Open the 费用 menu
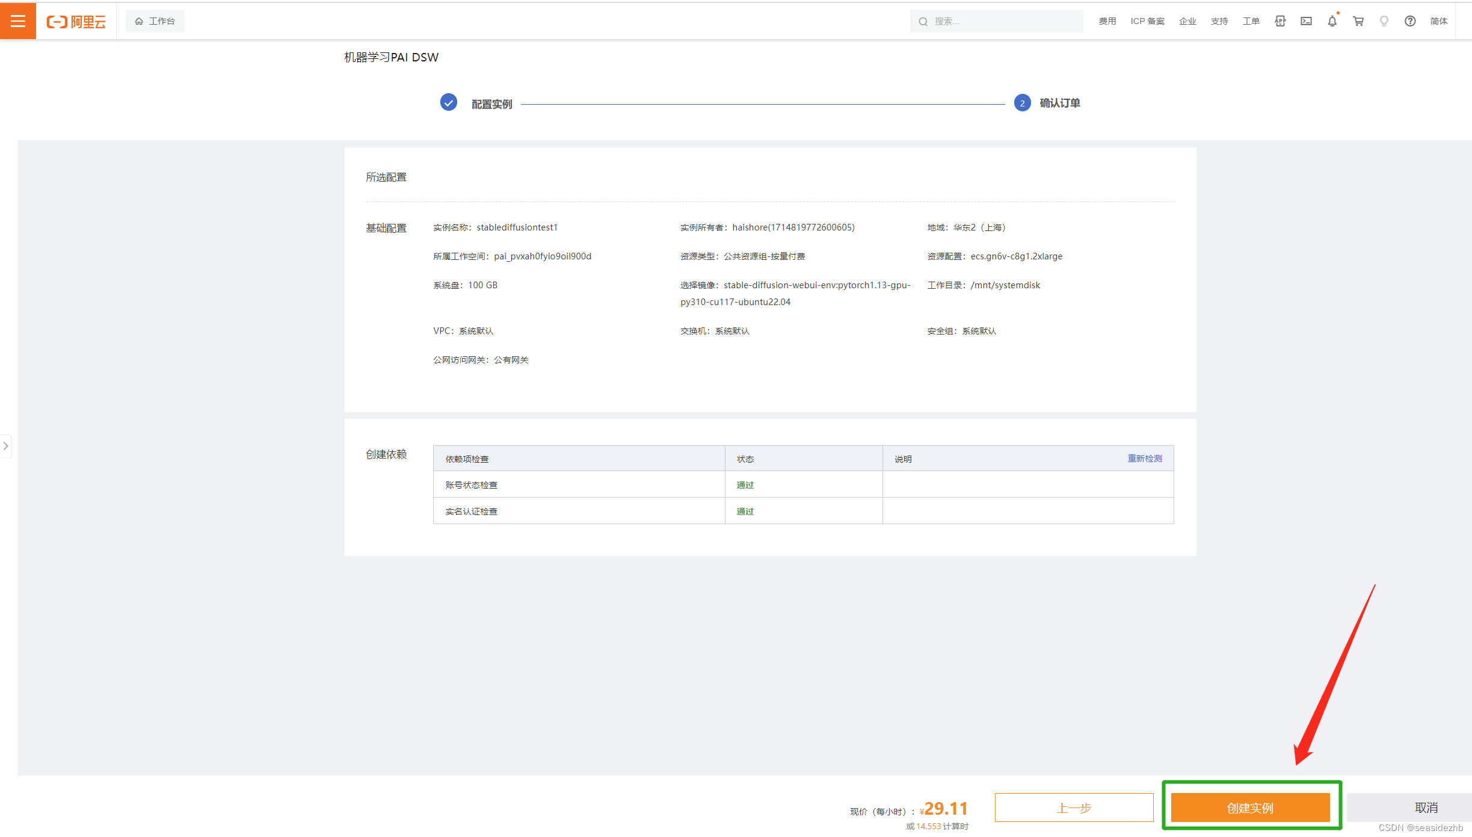Image resolution: width=1472 pixels, height=837 pixels. point(1106,20)
